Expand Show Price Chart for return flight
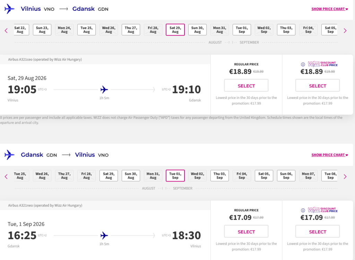 pos(329,155)
